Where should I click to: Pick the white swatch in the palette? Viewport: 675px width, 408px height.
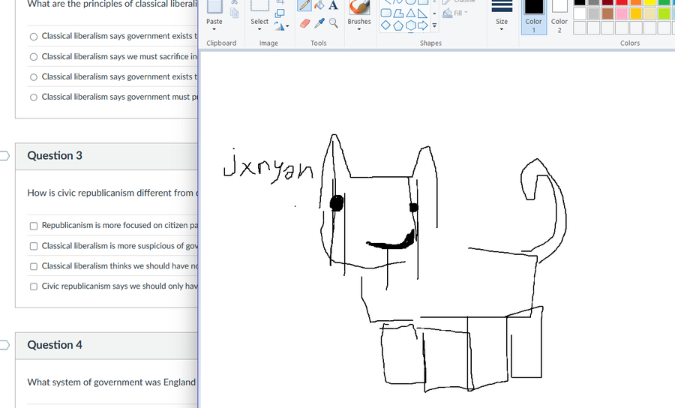[580, 13]
